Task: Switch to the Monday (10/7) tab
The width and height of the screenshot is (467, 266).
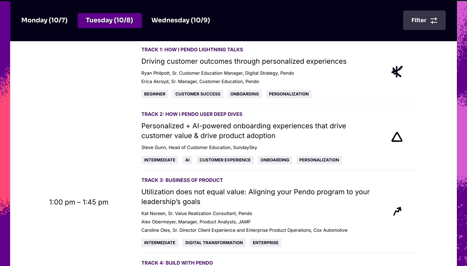Action: [x=44, y=20]
